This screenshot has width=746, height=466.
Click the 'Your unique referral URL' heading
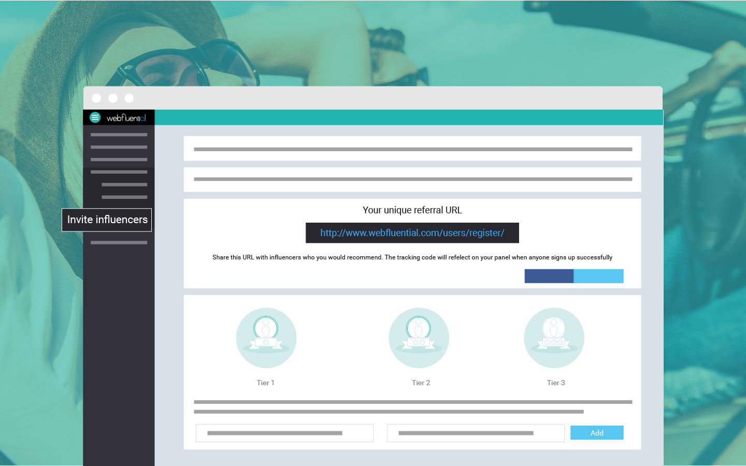click(412, 210)
